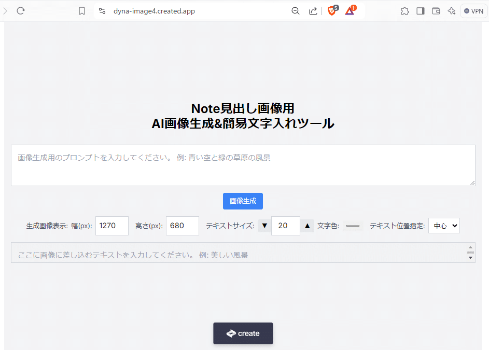
Task: Open Brave Rewards triangle icon
Action: click(350, 10)
